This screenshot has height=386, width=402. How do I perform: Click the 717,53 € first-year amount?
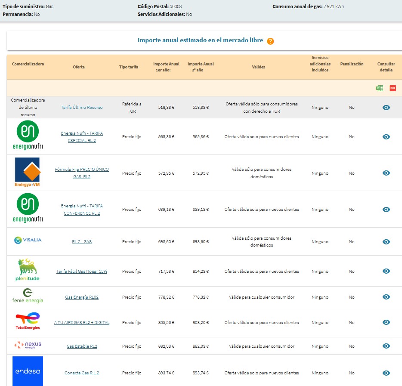(x=166, y=271)
